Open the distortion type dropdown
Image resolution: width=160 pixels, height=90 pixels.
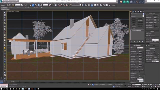(x=155, y=40)
